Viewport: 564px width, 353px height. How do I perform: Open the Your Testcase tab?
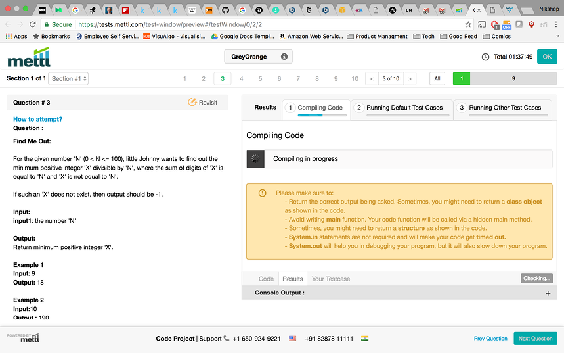pos(331,279)
